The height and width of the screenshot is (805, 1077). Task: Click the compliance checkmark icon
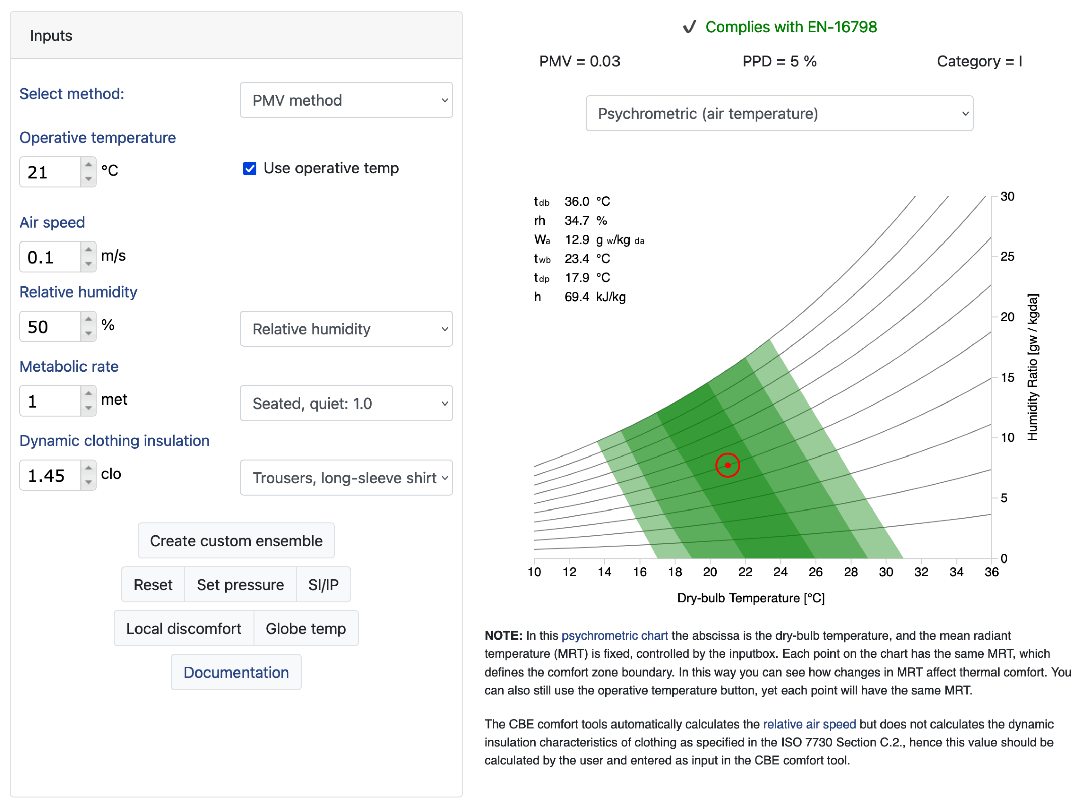coord(690,27)
